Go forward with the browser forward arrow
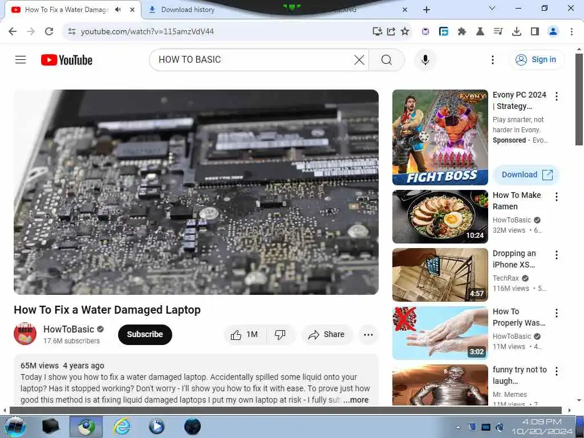Viewport: 584px width, 438px height. 31,31
